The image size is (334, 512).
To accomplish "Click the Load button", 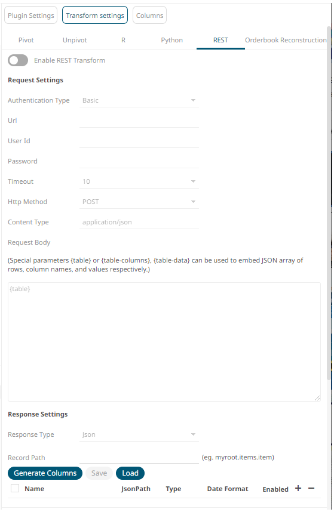I will coord(130,473).
